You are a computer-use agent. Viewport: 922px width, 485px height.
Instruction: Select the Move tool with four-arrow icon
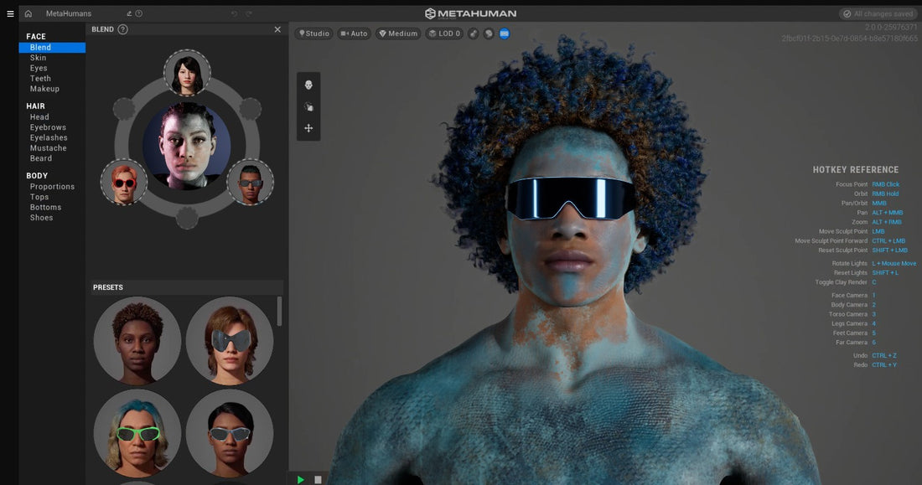point(308,128)
